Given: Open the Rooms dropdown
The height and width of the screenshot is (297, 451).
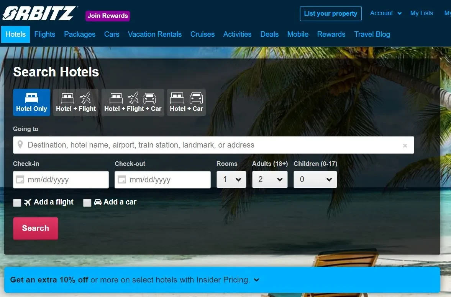Looking at the screenshot, I should [231, 179].
